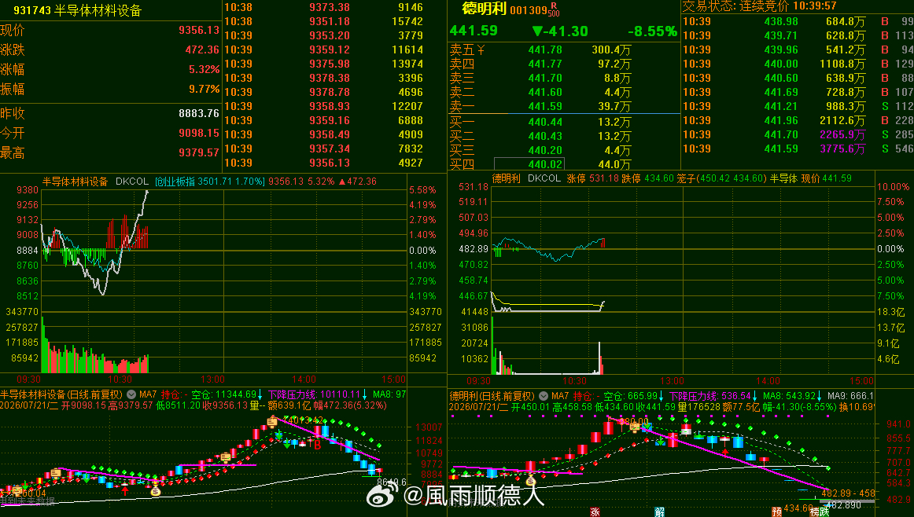
Task: Click the 德明利 stock name title
Action: coord(484,9)
